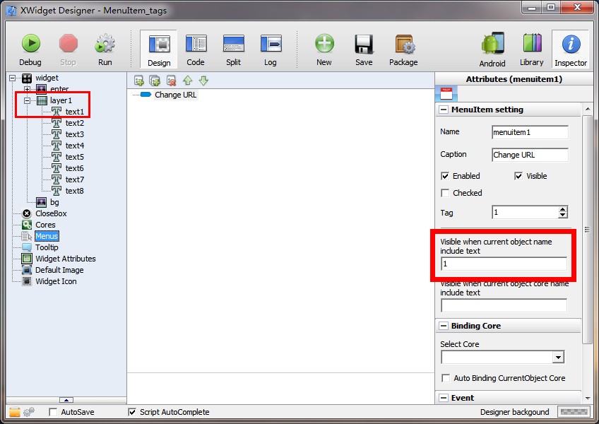Screen dimensions: 599x424
Task: Decrease the Tag value with down arrow
Action: point(563,216)
